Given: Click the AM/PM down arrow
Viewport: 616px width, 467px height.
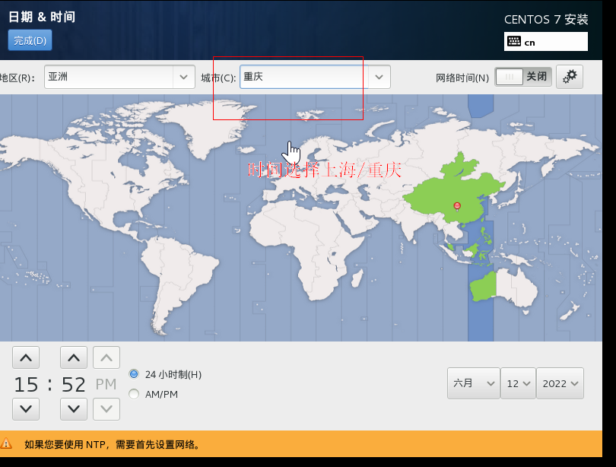Looking at the screenshot, I should [106, 409].
